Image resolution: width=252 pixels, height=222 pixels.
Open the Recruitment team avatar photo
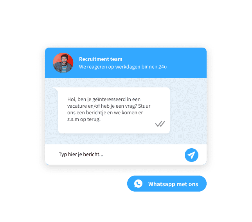point(63,63)
